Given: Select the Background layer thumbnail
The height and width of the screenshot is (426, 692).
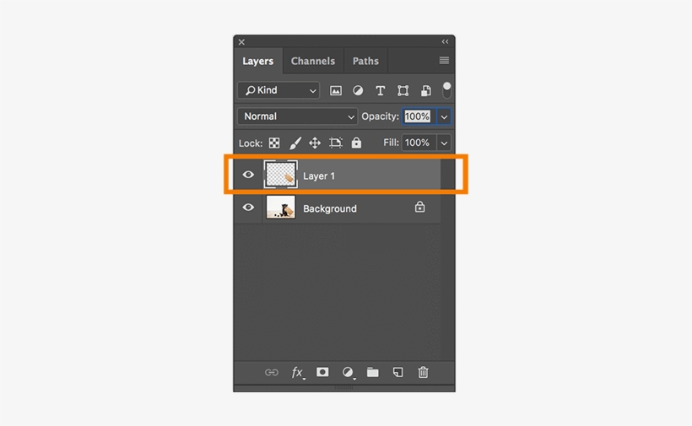Looking at the screenshot, I should tap(280, 208).
